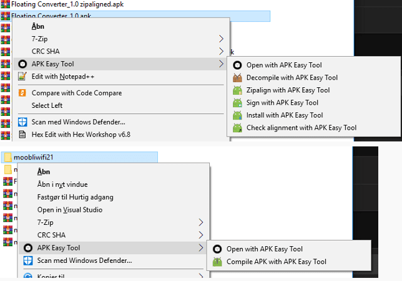The width and height of the screenshot is (402, 281).
Task: Choose Compile APK with APK Easy Tool
Action: tap(289, 262)
